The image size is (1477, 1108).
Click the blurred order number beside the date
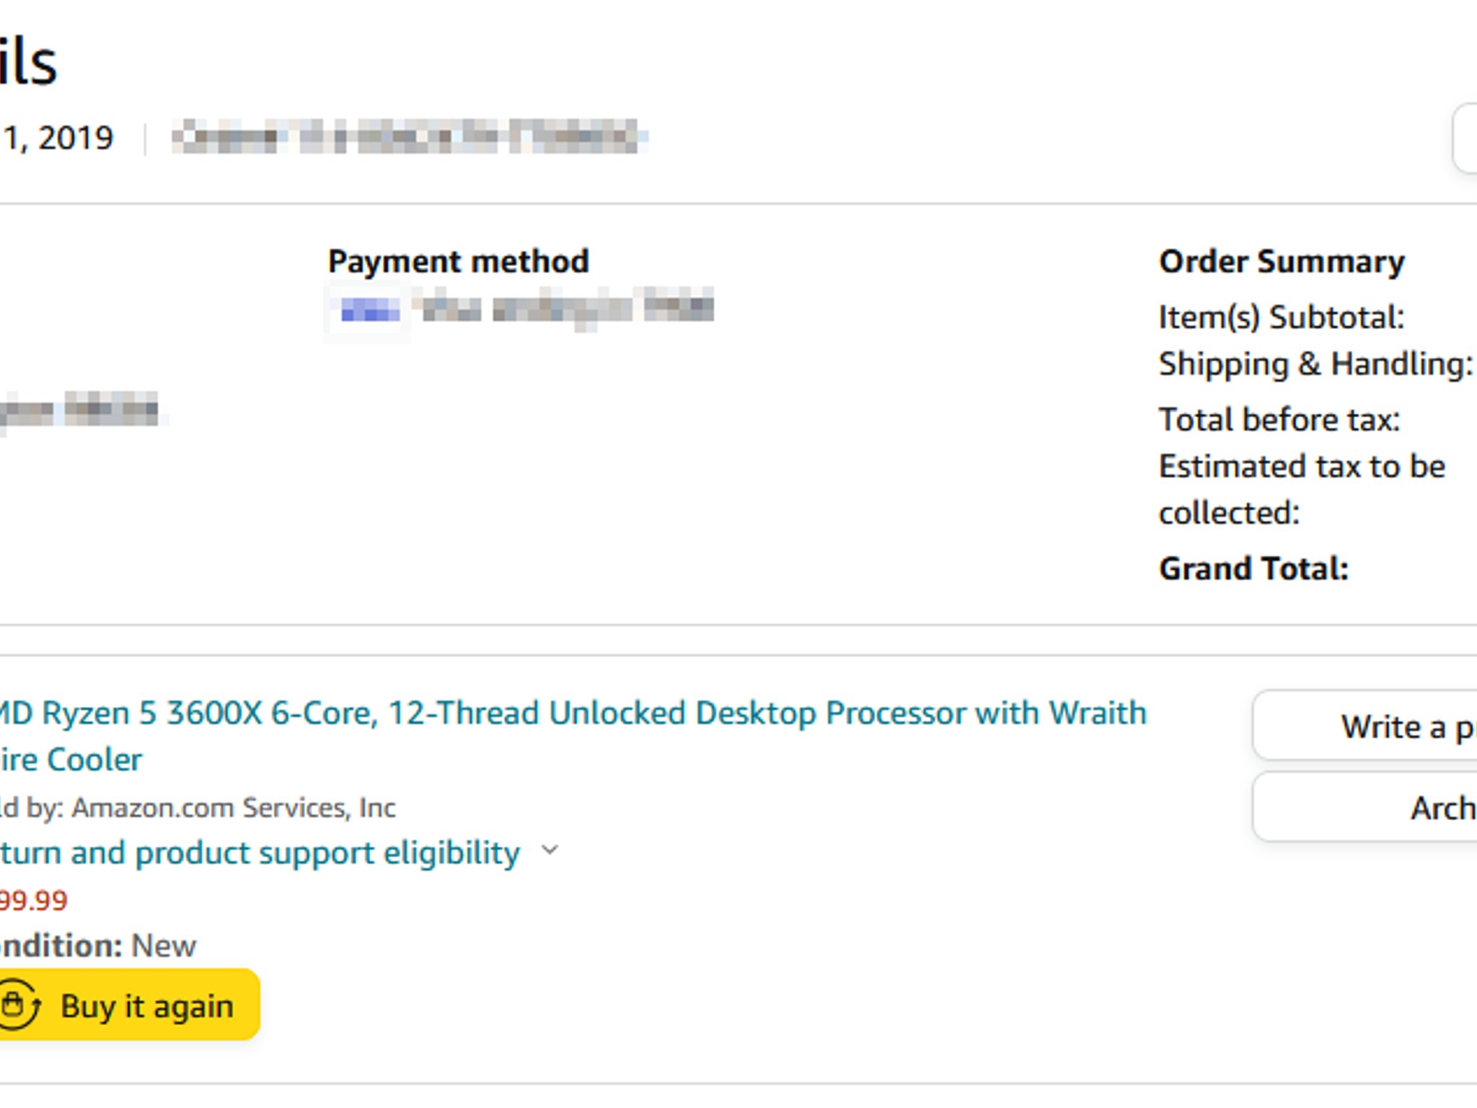(408, 137)
